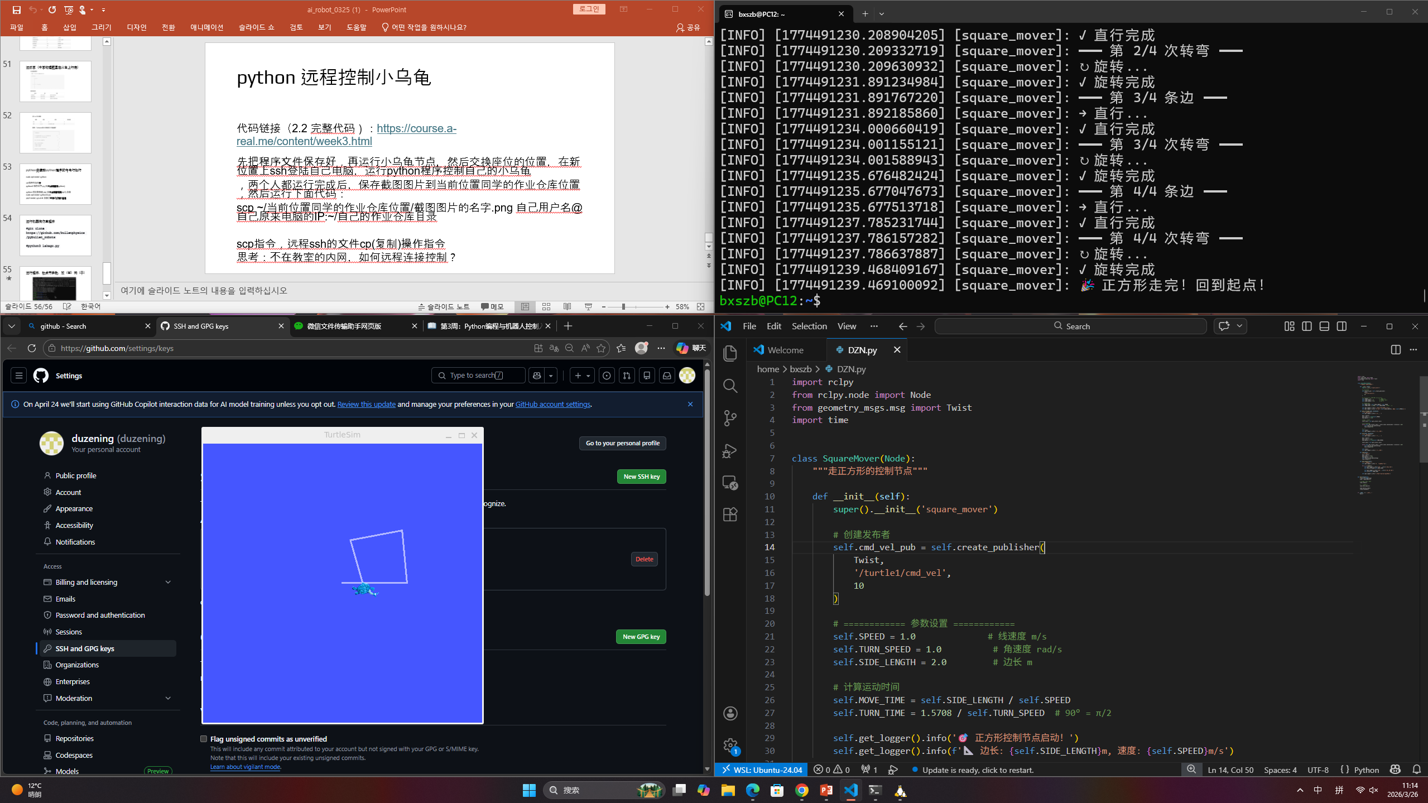Click the New SSH key button
Viewport: 1428px width, 803px height.
click(641, 477)
